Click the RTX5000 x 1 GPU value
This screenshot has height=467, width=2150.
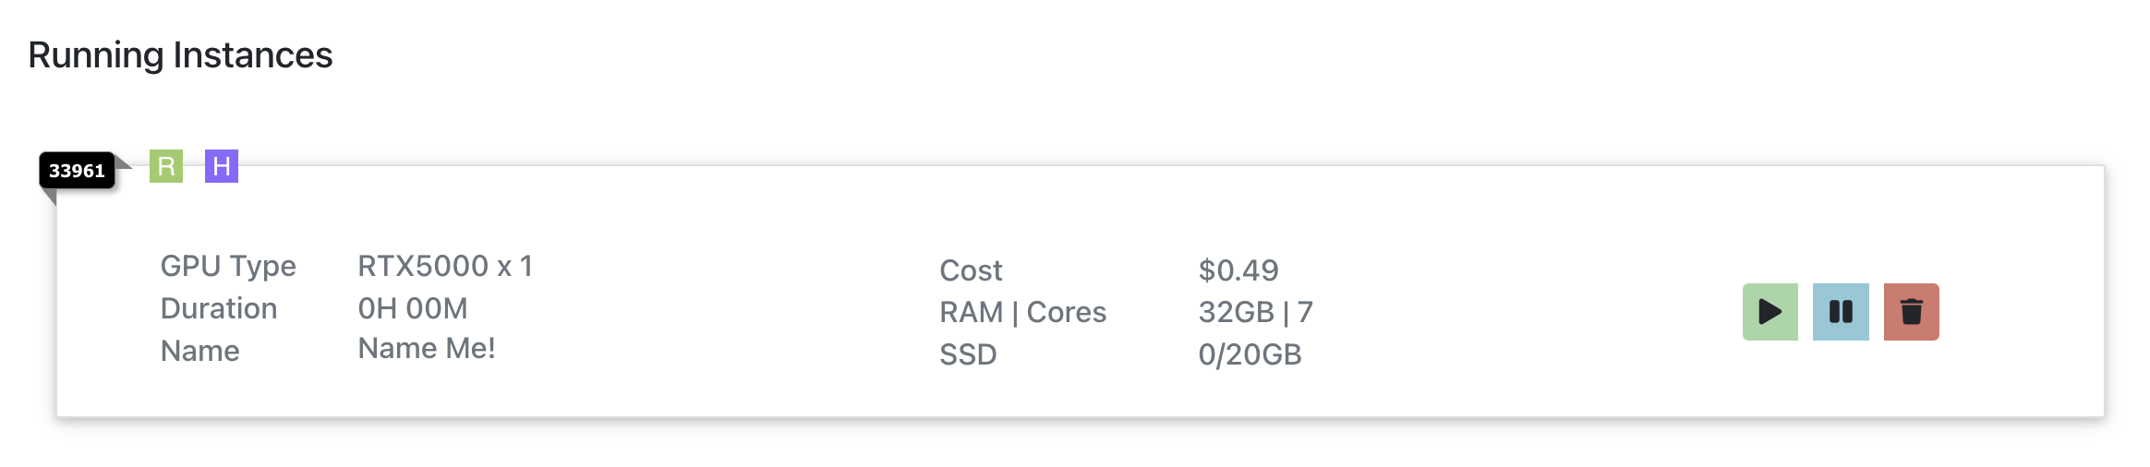pyautogui.click(x=445, y=266)
